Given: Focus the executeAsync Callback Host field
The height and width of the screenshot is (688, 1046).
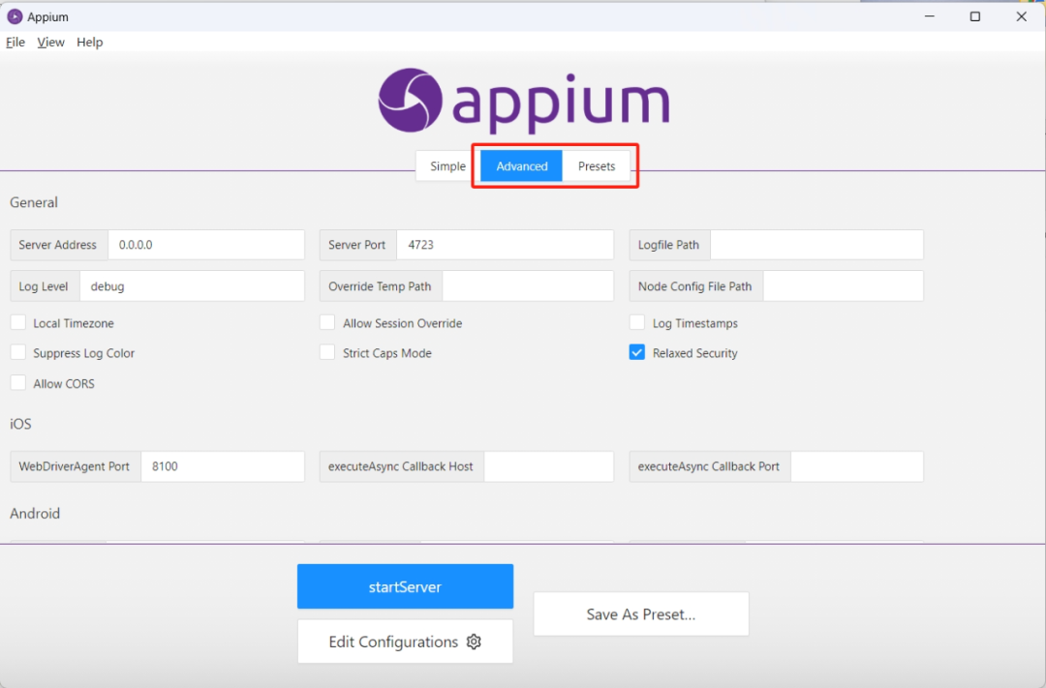Looking at the screenshot, I should 548,466.
